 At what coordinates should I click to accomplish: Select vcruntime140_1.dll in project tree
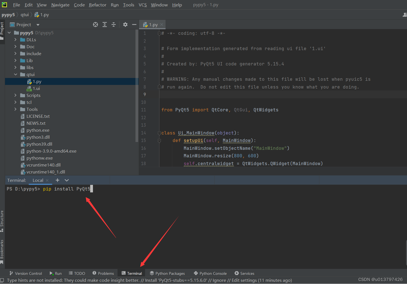coord(71,172)
